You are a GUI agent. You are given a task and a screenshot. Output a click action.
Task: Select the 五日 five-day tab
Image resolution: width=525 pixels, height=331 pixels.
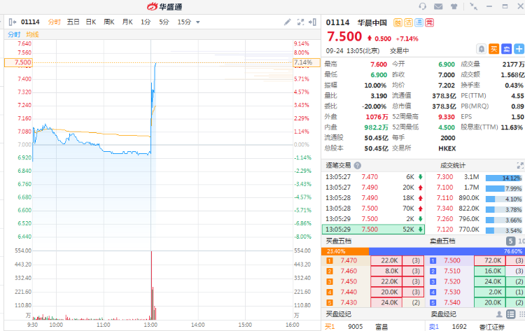(73, 22)
